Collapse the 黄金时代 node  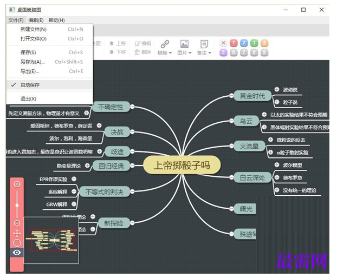231,96
